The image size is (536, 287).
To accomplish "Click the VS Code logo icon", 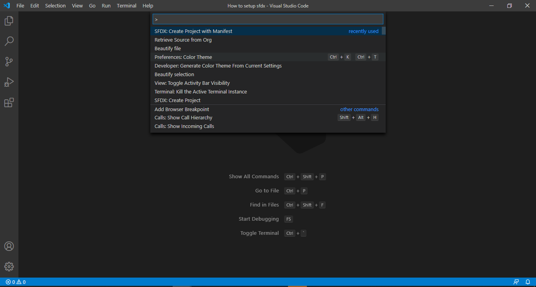I will click(7, 5).
